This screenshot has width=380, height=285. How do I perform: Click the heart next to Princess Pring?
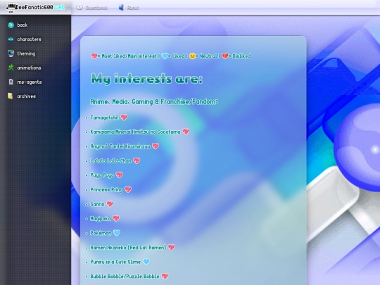pyautogui.click(x=128, y=189)
